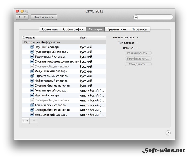Minimize the ОРФО 2013 window
The image size is (189, 159).
pos(22,11)
